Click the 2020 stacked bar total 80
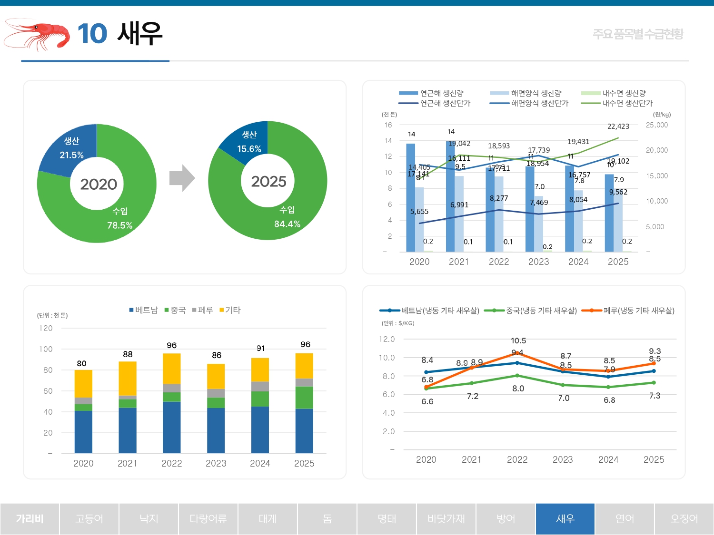Image resolution: width=714 pixels, height=535 pixels. [82, 363]
